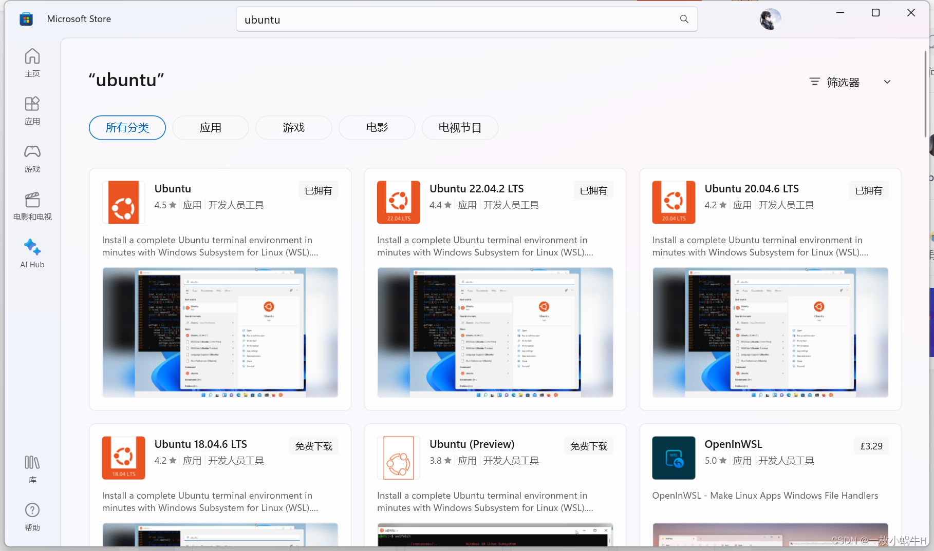Close the Microsoft Store window
The width and height of the screenshot is (934, 551).
(x=911, y=13)
